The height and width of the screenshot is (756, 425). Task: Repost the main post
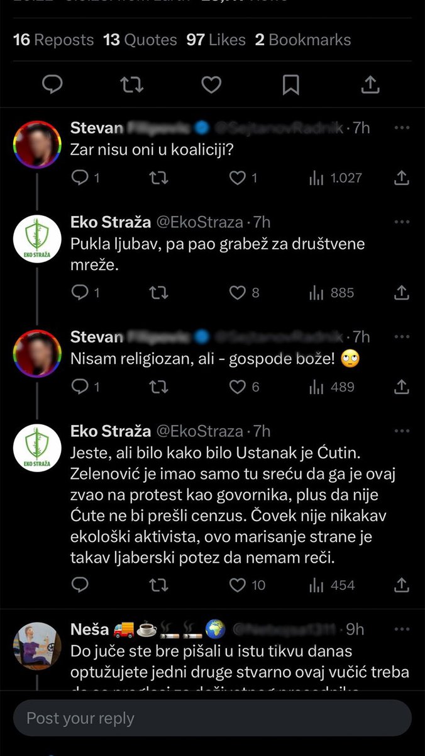click(x=131, y=84)
